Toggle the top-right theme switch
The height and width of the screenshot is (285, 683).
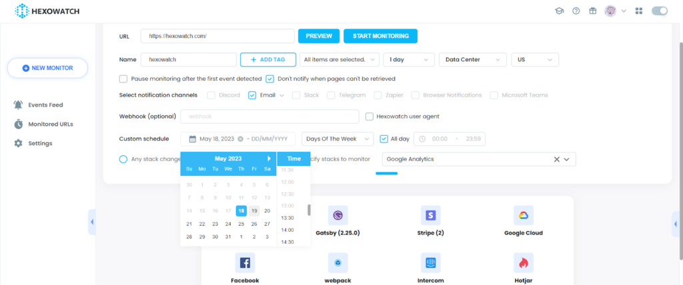660,11
